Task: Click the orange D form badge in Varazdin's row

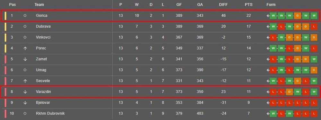Action: coord(289,92)
